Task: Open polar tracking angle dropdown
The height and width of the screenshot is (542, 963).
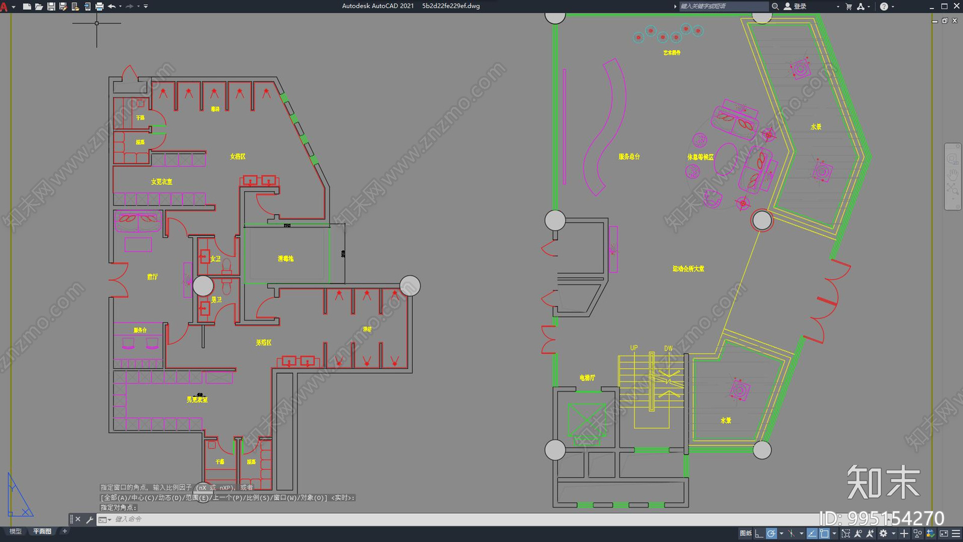Action: 781,534
